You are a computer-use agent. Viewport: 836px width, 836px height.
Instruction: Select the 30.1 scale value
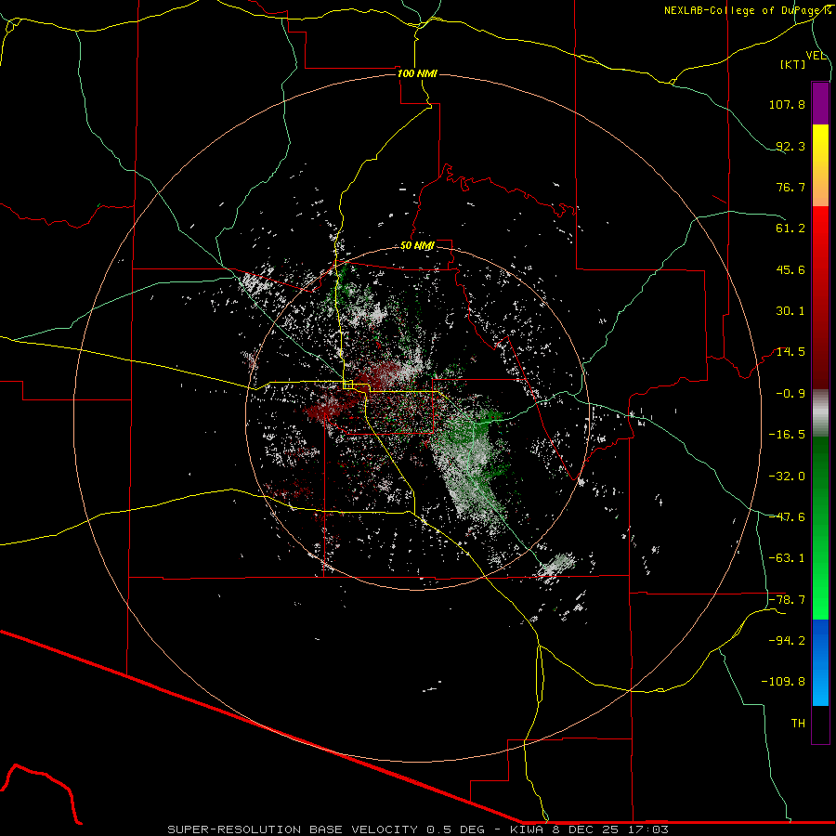pyautogui.click(x=790, y=311)
